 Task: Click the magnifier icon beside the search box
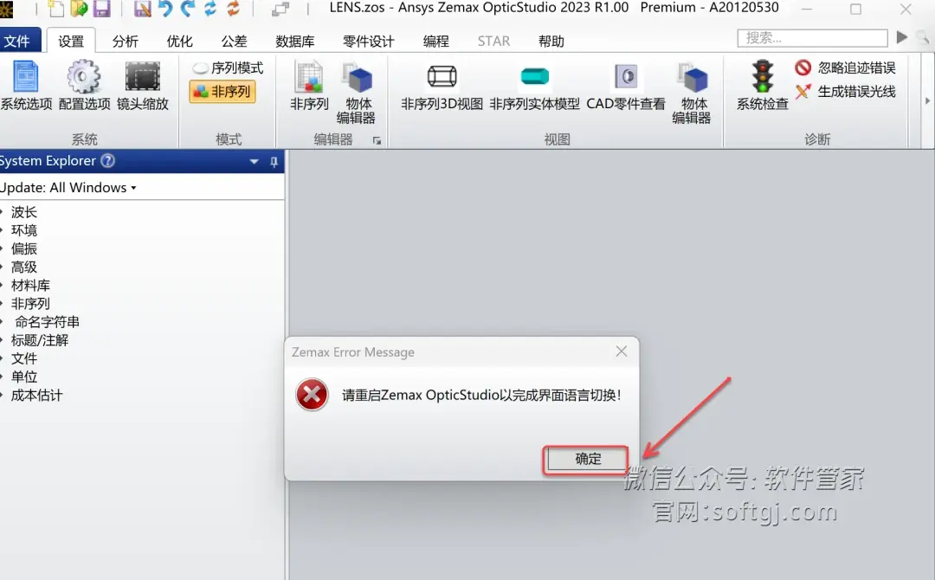coord(922,38)
